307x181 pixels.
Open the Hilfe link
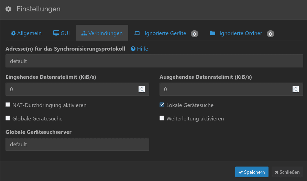142,49
